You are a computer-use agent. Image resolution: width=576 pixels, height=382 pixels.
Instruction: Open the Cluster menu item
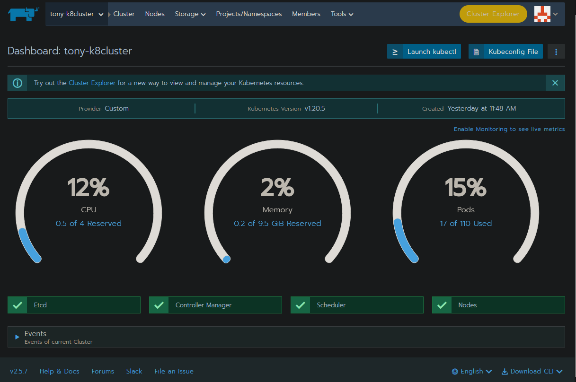pos(124,14)
